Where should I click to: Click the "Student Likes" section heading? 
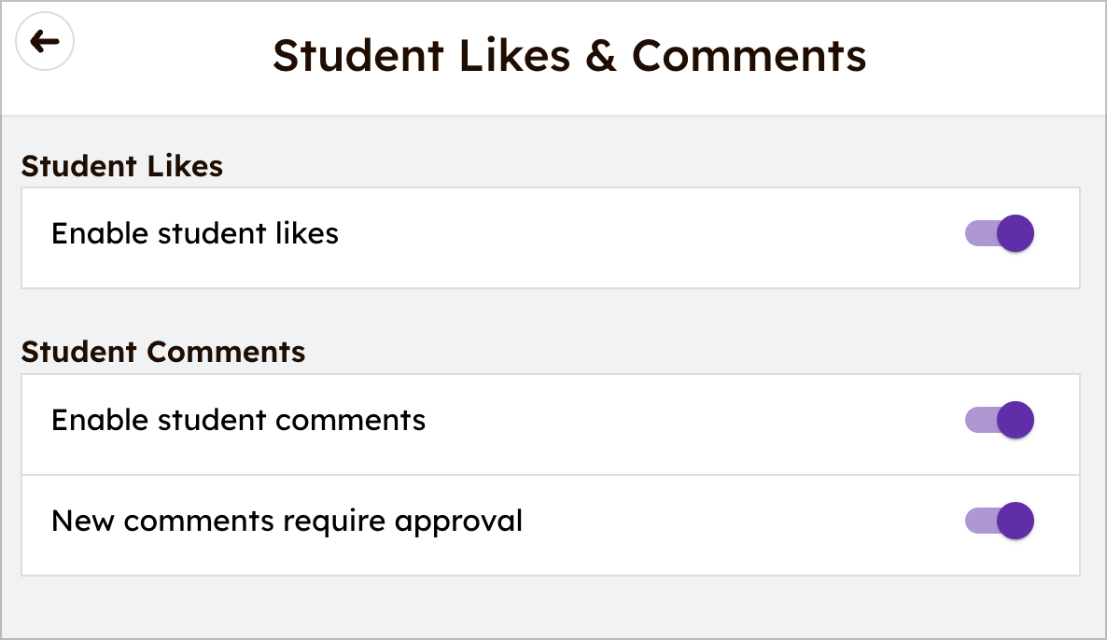[x=122, y=166]
